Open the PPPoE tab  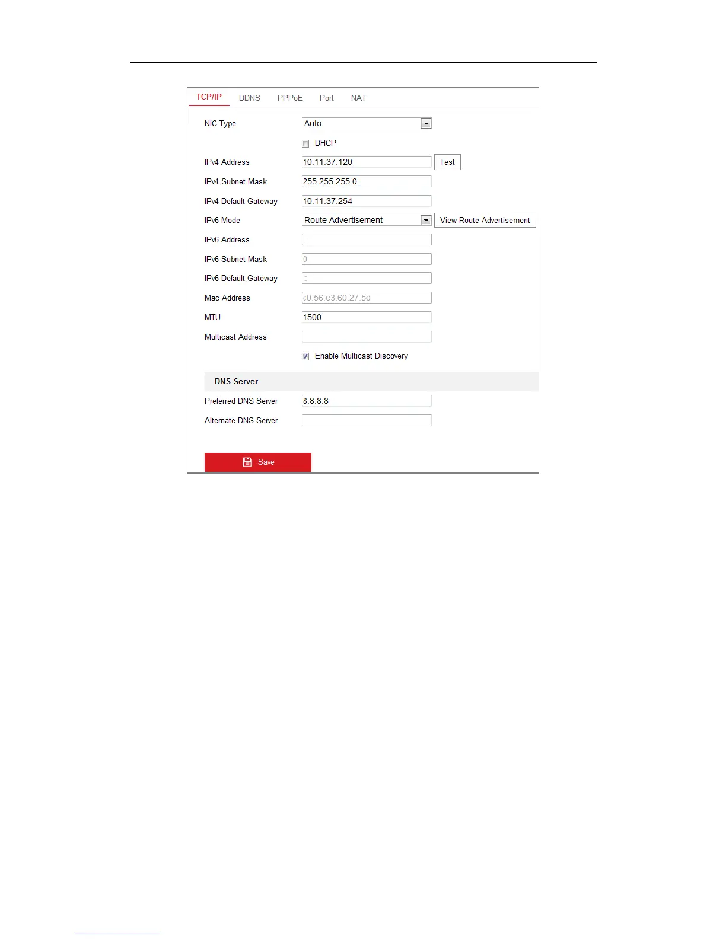290,98
